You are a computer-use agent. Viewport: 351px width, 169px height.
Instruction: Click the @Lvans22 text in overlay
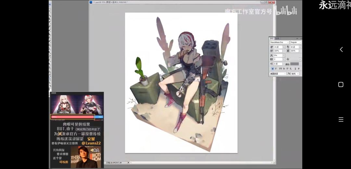tap(91, 143)
